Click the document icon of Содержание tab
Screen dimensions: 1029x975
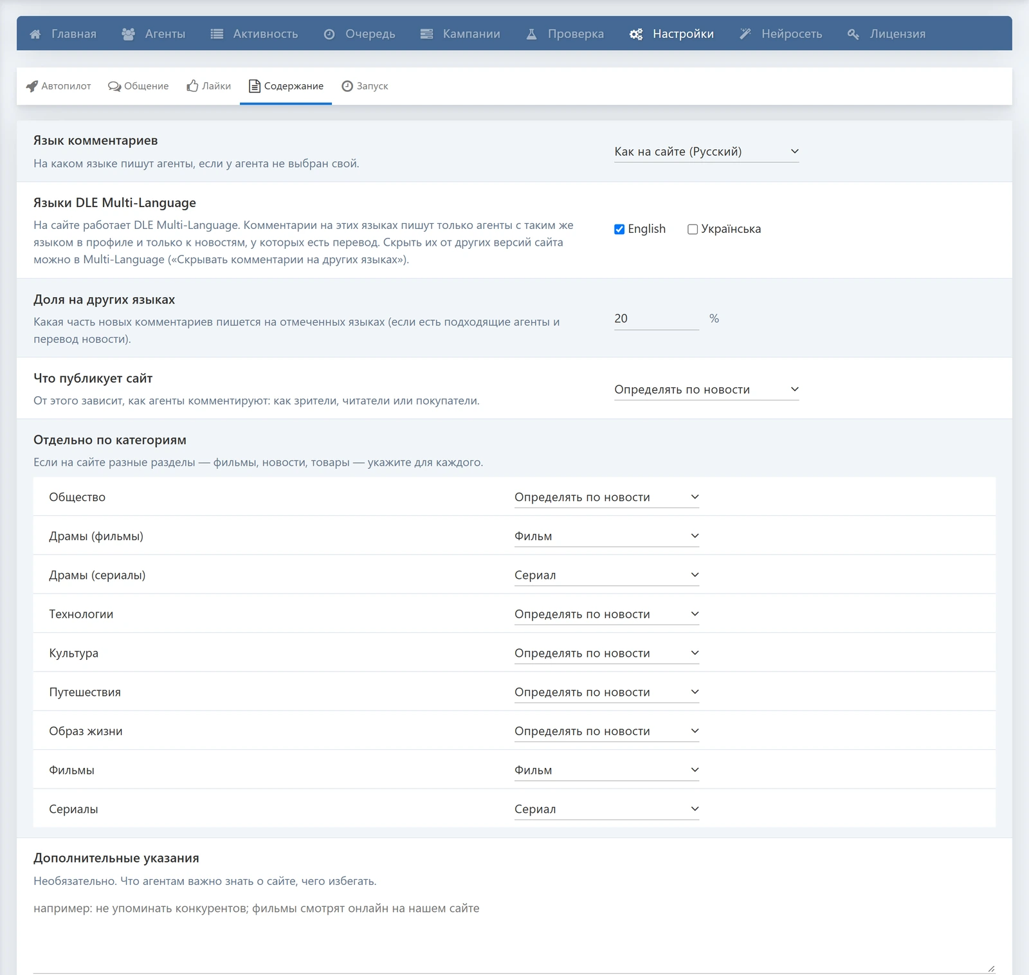(255, 86)
